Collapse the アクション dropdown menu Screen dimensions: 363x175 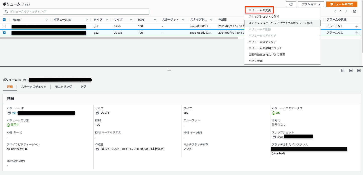[311, 4]
